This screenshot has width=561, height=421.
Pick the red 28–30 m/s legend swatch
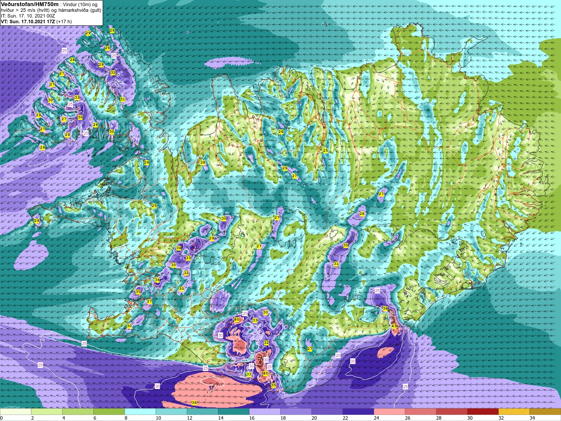[x=451, y=412]
